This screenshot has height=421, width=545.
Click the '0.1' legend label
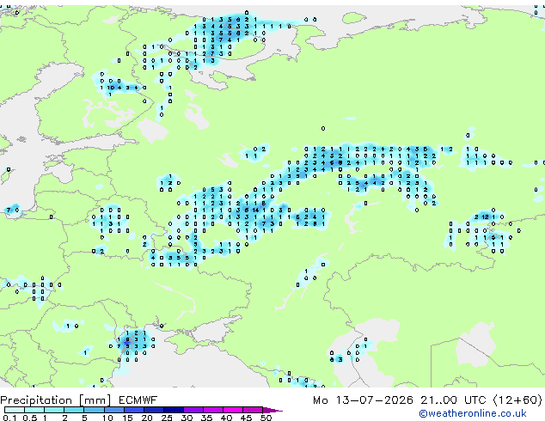[x=9, y=418]
